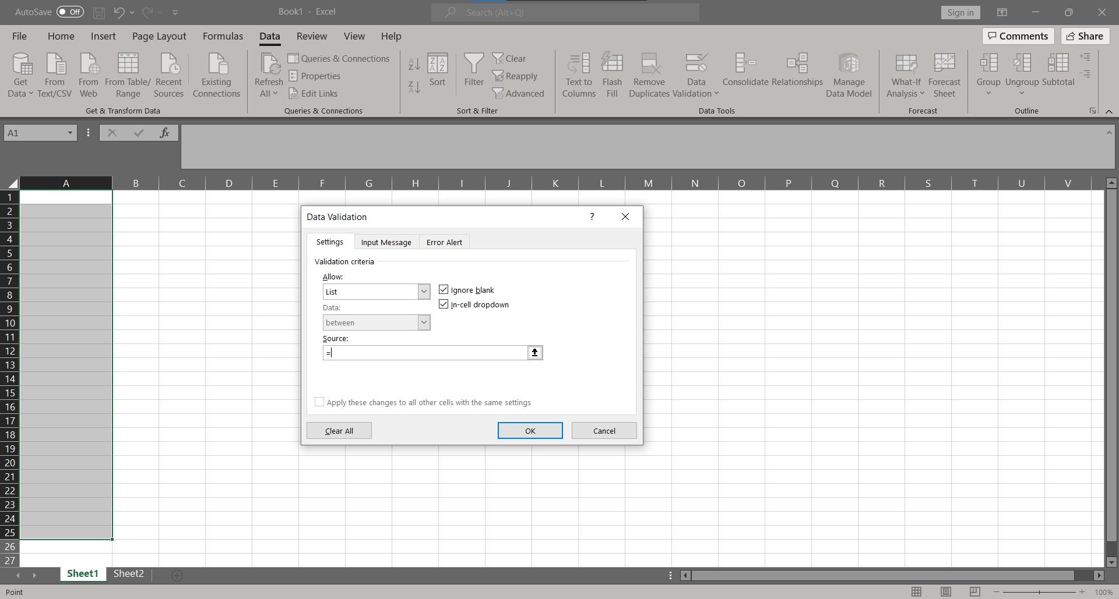Open the File menu
The width and height of the screenshot is (1119, 599).
point(19,36)
